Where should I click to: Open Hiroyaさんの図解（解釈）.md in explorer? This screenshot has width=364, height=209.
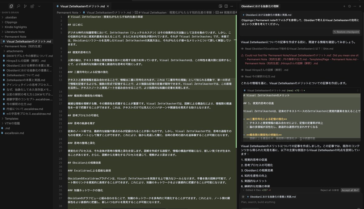[x=26, y=61]
